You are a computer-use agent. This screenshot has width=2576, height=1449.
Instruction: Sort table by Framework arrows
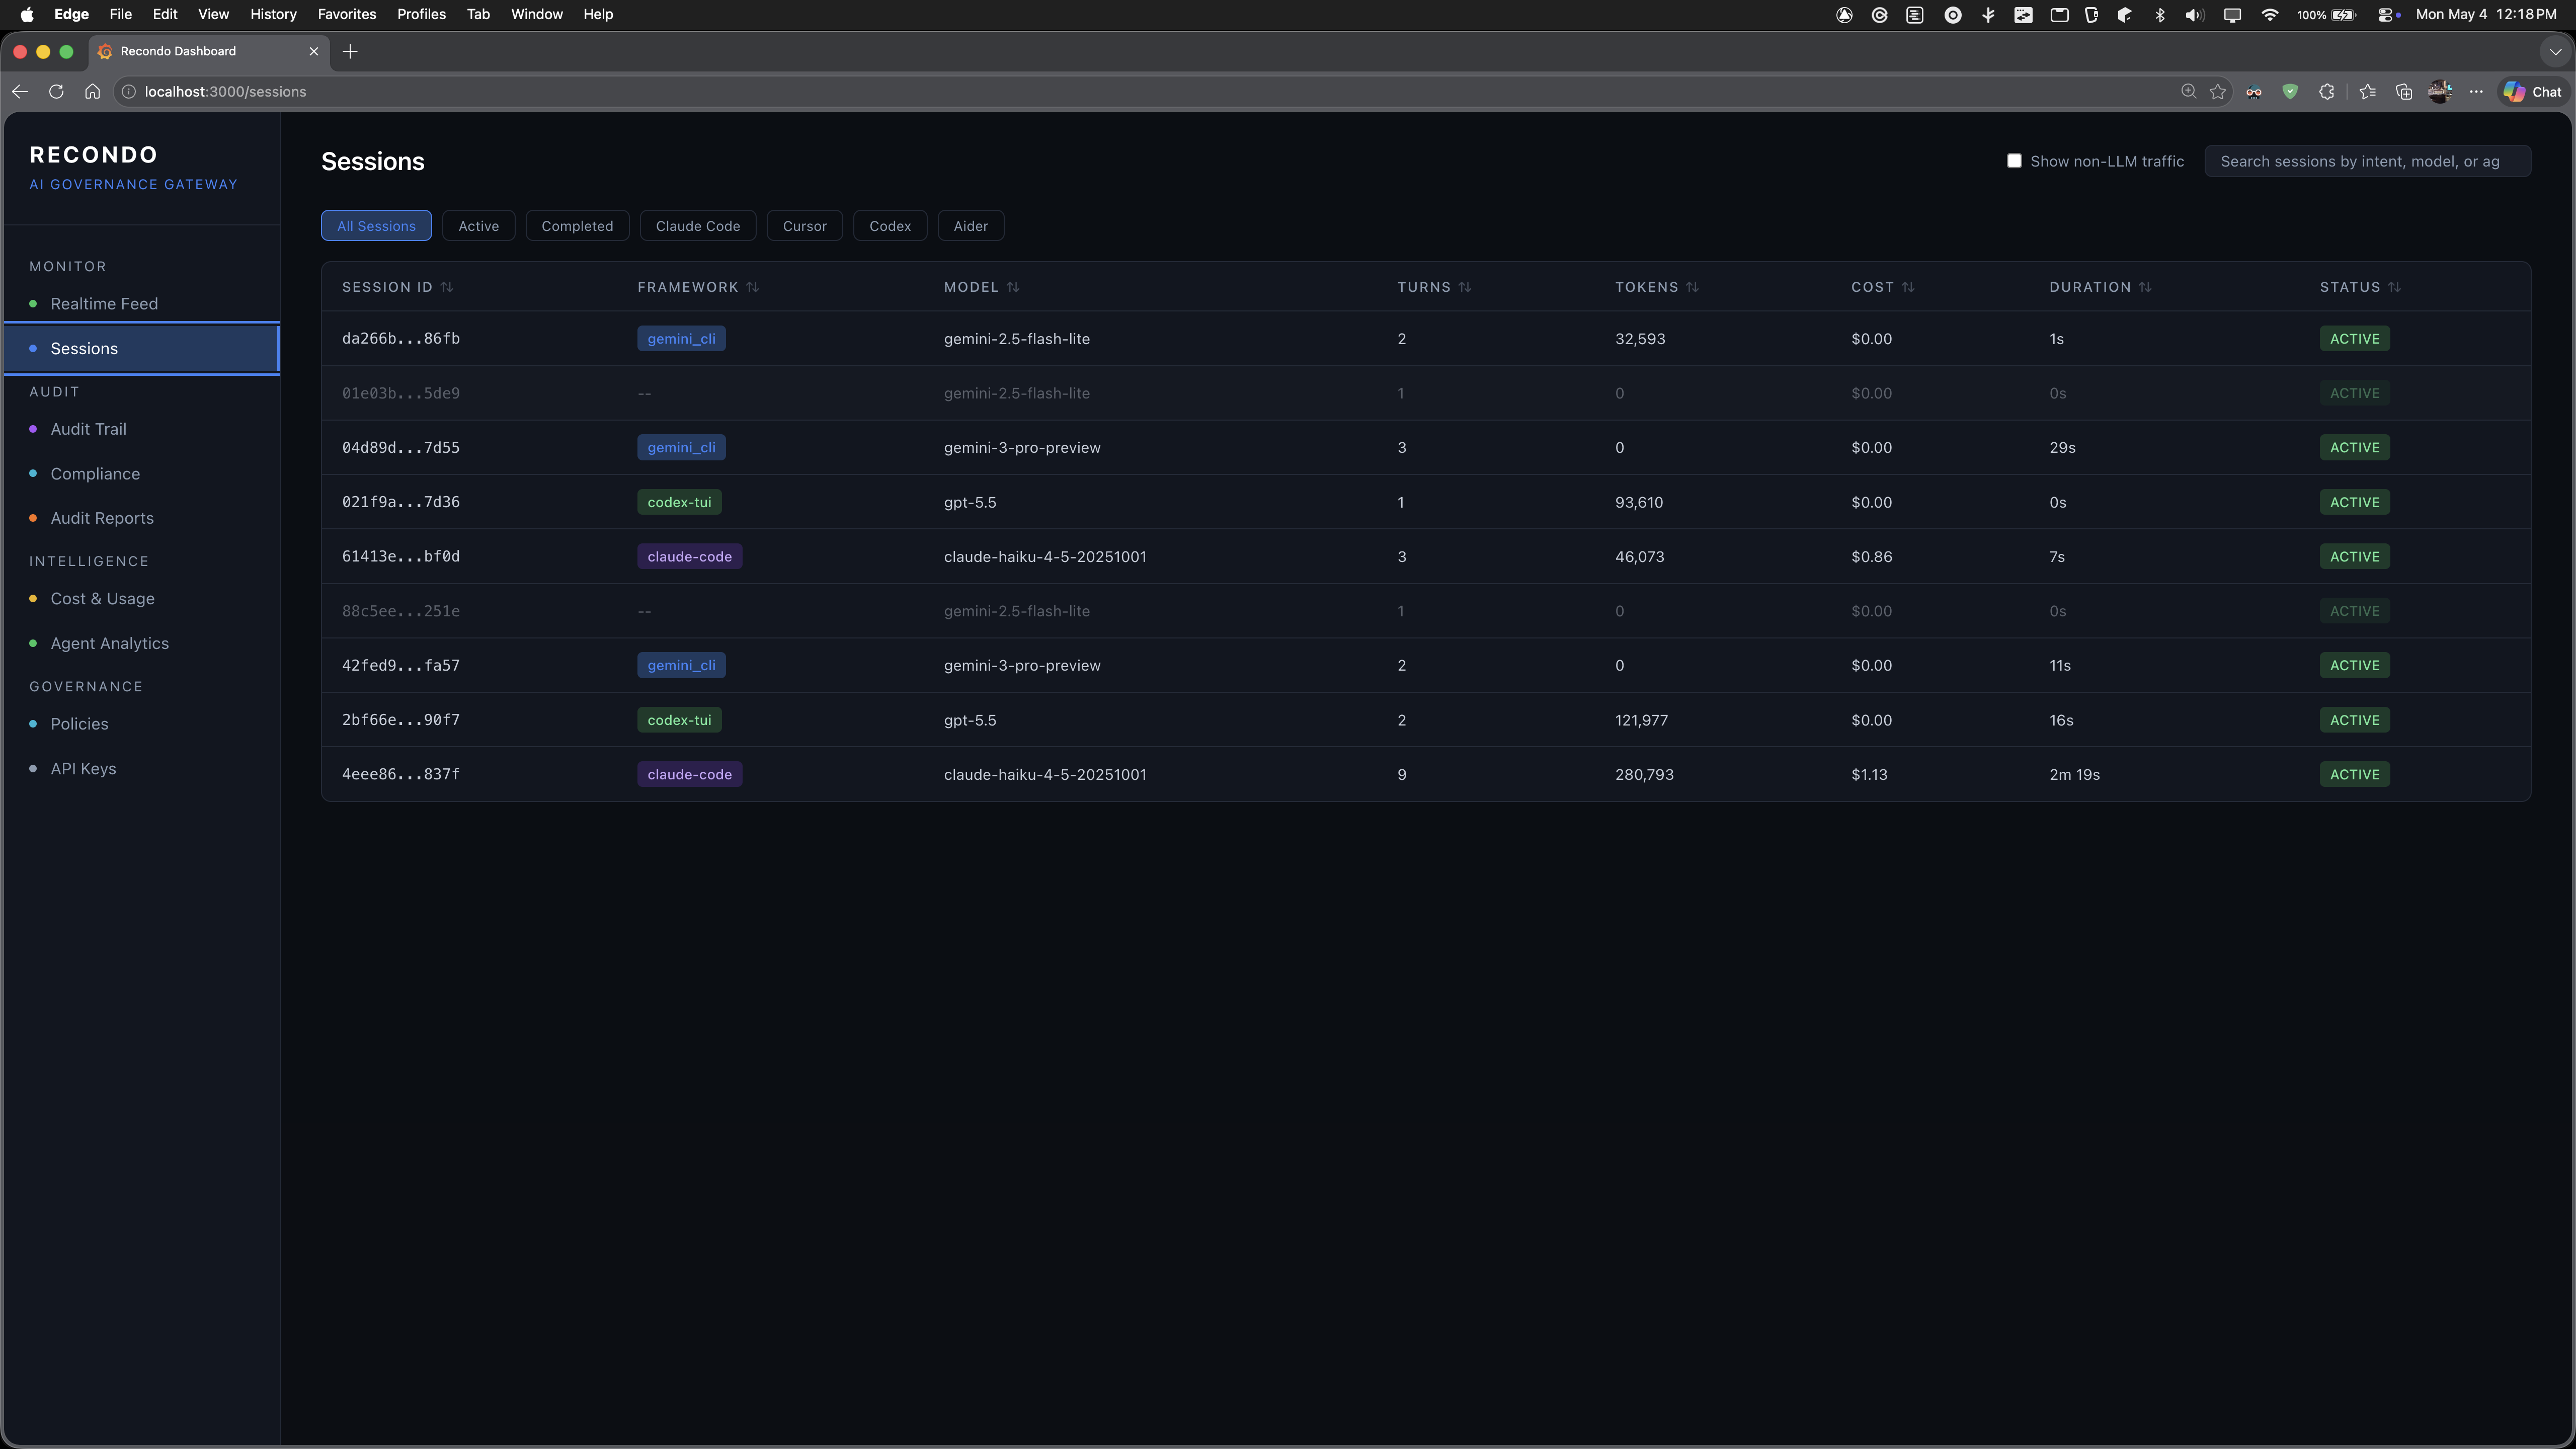752,287
